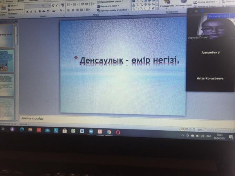Open Microsoft Edge from the taskbar
Viewport: 235px width, 176px height.
(x=22, y=129)
